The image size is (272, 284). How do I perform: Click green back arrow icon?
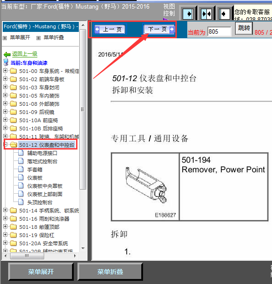[7, 54]
